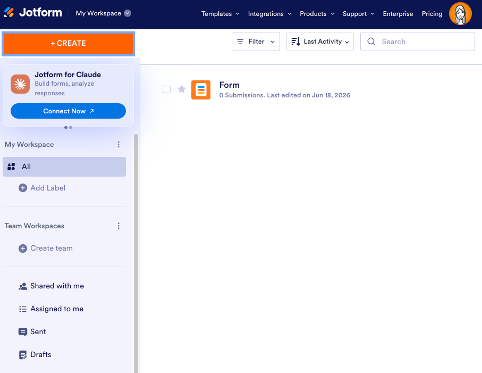Screen dimensions: 482x373
Task: Click the Jotform wordmark text
Action: point(40,13)
